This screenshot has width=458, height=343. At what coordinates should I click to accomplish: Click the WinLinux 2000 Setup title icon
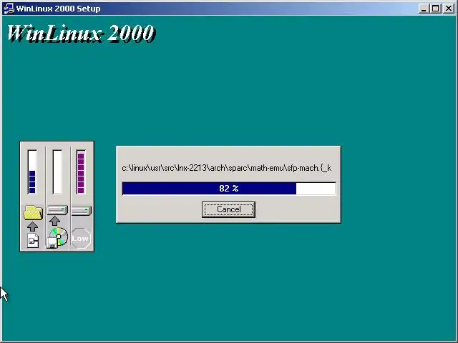pos(8,9)
